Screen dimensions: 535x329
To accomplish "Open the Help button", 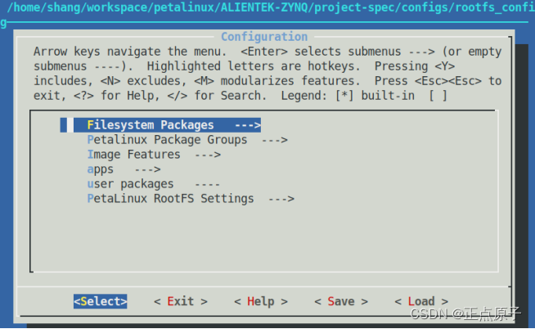I will pyautogui.click(x=261, y=301).
